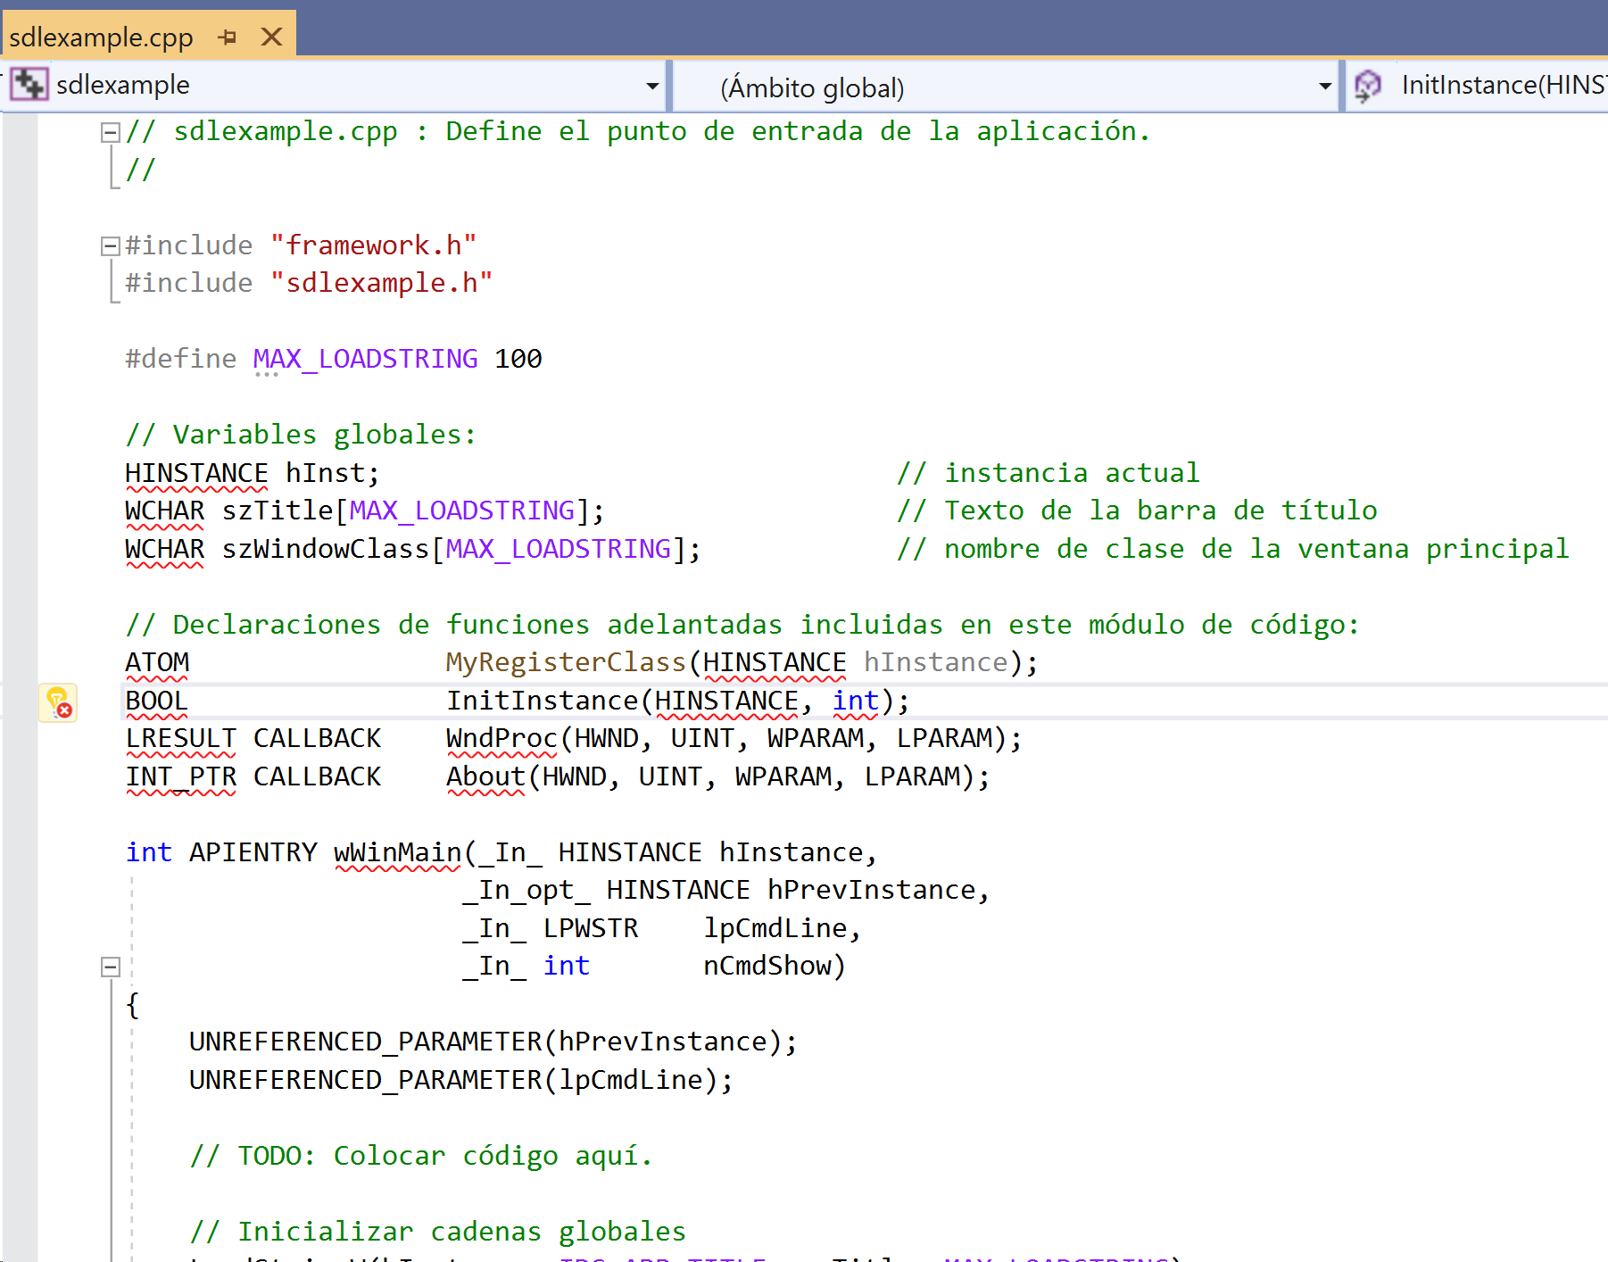
Task: Click the WndProc function declaration
Action: coord(501,738)
